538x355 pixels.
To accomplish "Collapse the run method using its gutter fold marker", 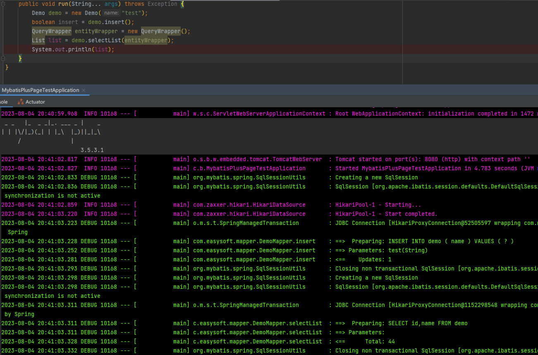I will pos(2,4).
